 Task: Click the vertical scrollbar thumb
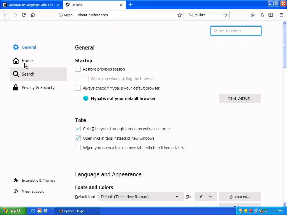[x=284, y=47]
